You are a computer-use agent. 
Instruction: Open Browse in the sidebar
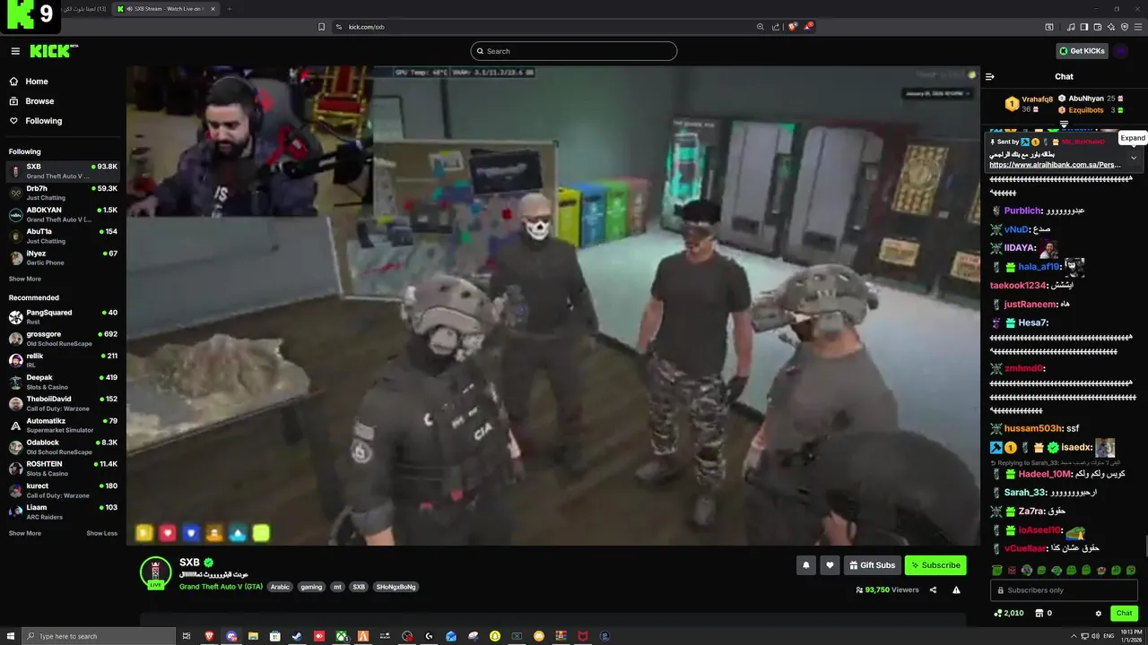[x=39, y=101]
